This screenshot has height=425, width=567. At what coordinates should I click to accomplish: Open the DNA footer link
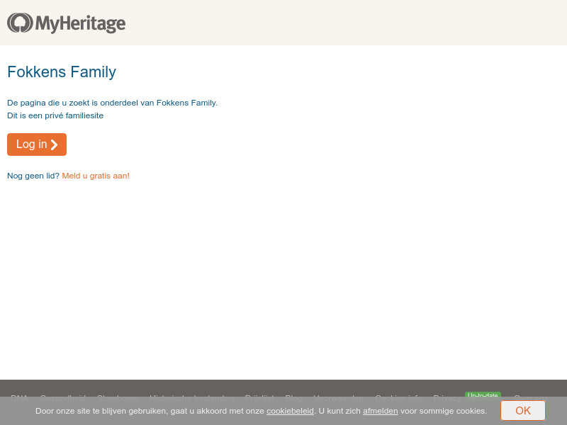(x=19, y=398)
